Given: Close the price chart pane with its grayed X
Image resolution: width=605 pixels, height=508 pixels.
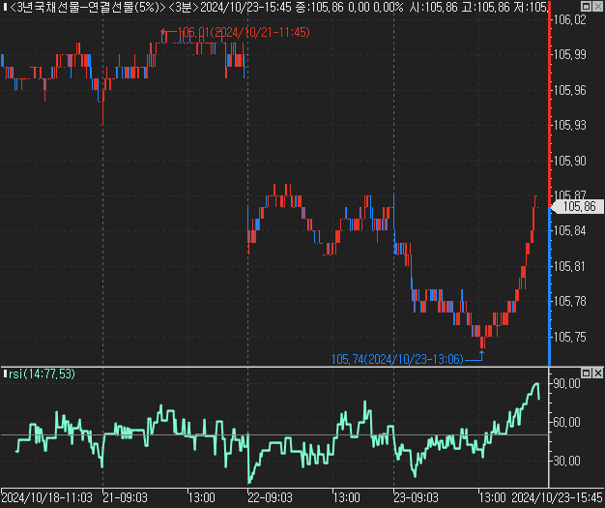Looking at the screenshot, I should [597, 6].
